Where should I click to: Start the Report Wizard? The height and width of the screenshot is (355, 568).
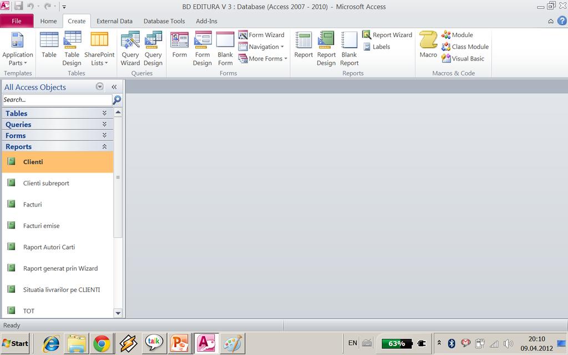coord(387,35)
